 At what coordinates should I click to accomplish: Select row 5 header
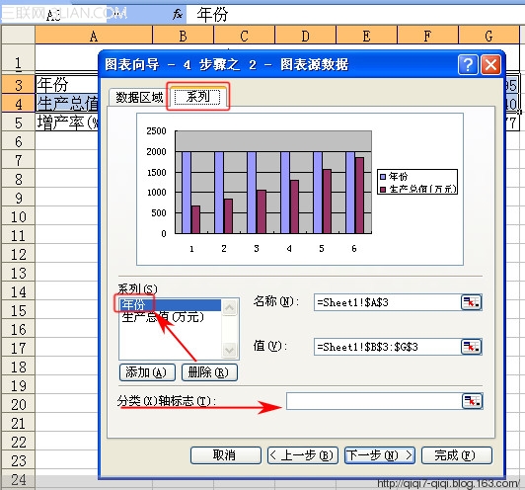tap(19, 122)
